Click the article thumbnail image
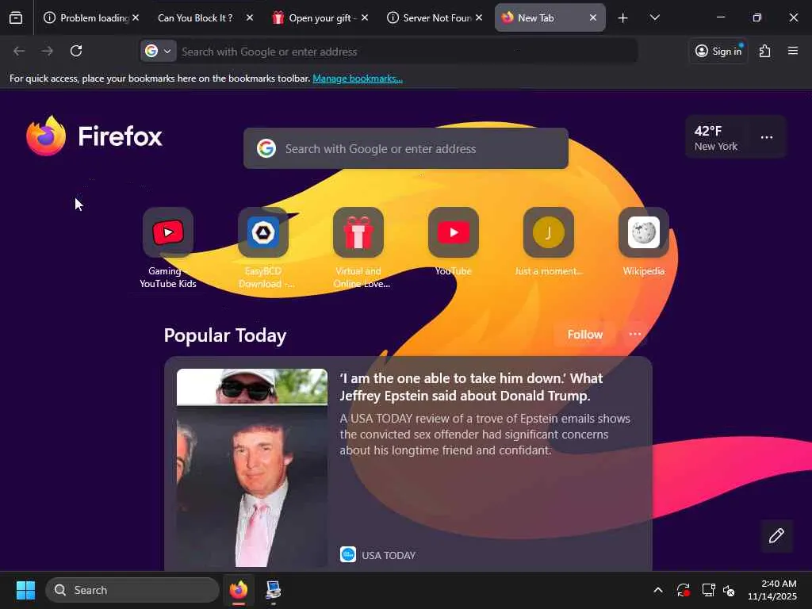 [252, 468]
